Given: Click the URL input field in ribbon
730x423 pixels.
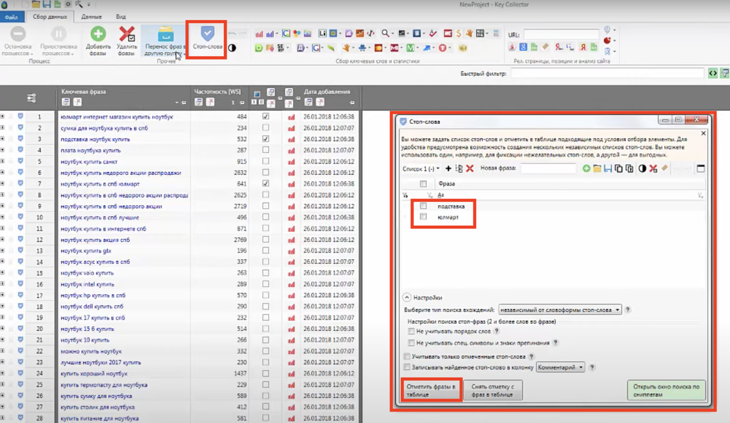Looking at the screenshot, I should tap(561, 34).
